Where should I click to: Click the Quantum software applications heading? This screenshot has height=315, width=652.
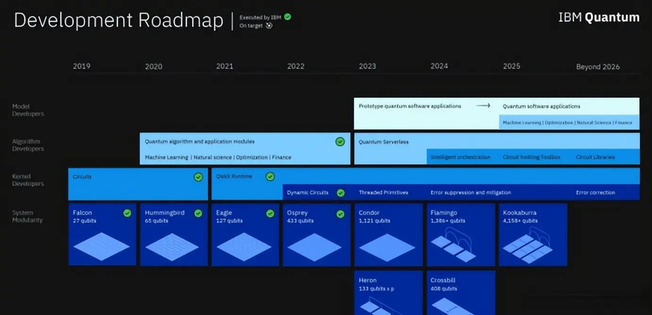pos(542,106)
